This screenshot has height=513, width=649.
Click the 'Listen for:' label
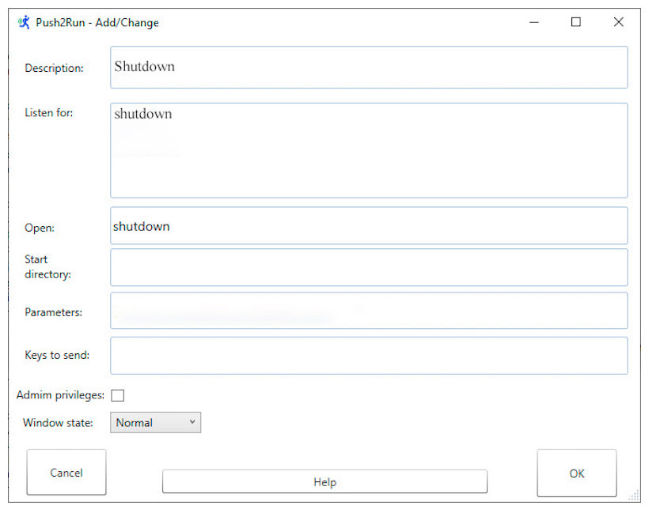(49, 112)
